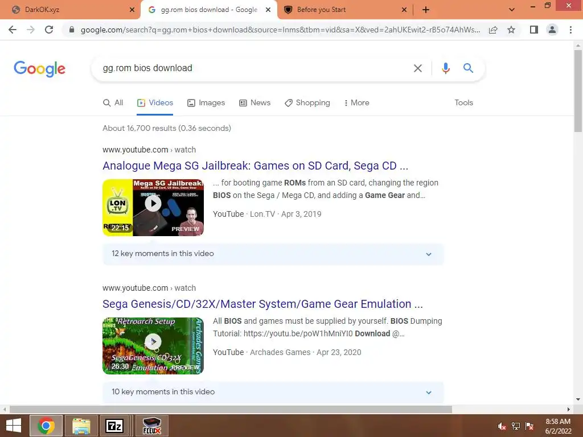
Task: Bookmark this page with star icon
Action: (511, 30)
